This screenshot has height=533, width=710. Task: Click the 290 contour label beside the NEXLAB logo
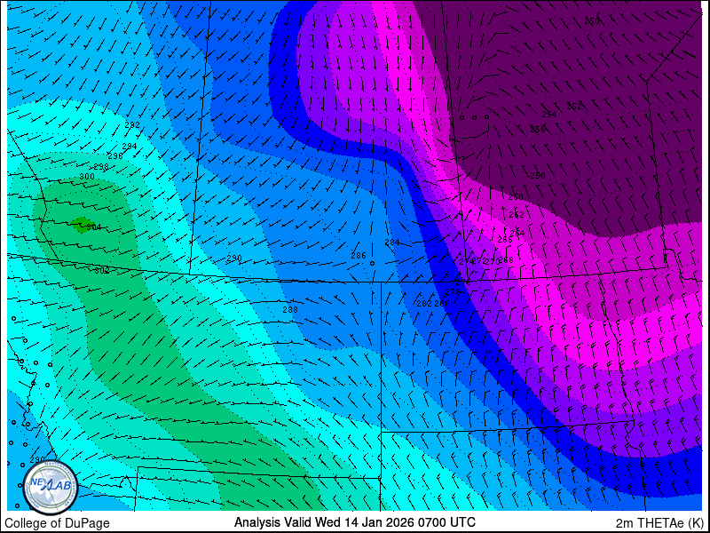[x=37, y=459]
